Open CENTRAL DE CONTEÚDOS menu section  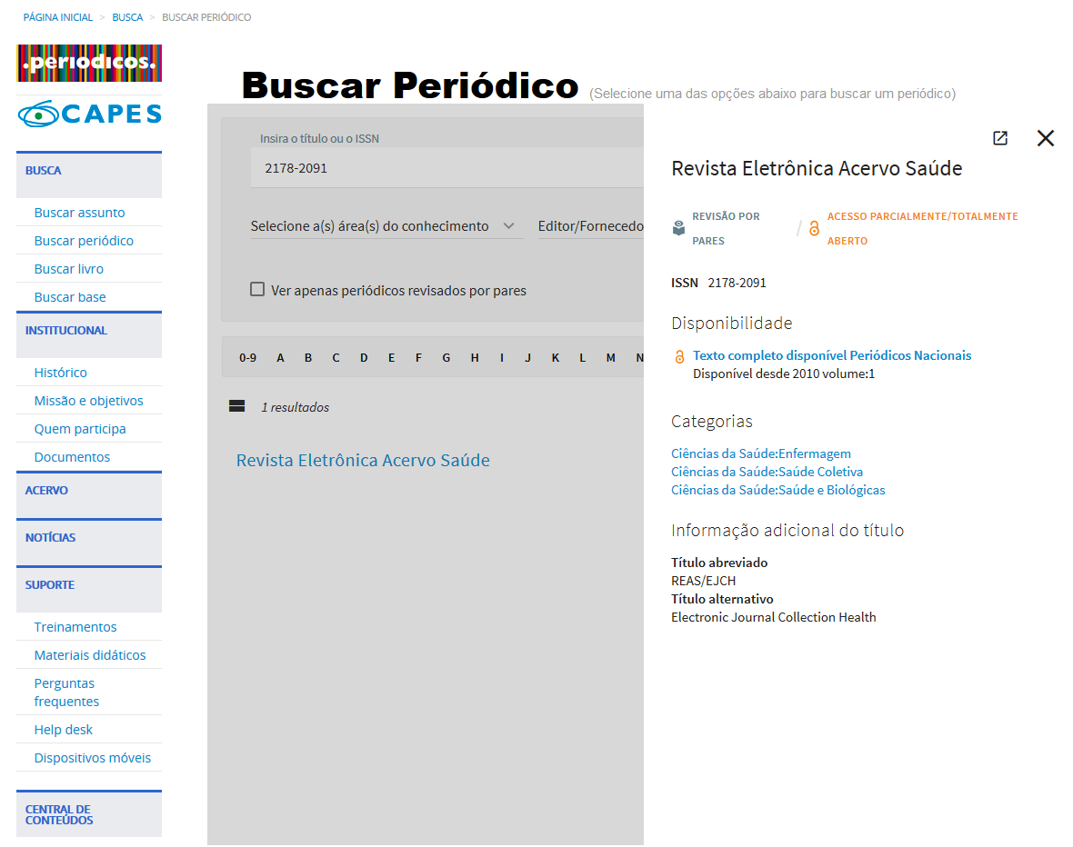[89, 813]
